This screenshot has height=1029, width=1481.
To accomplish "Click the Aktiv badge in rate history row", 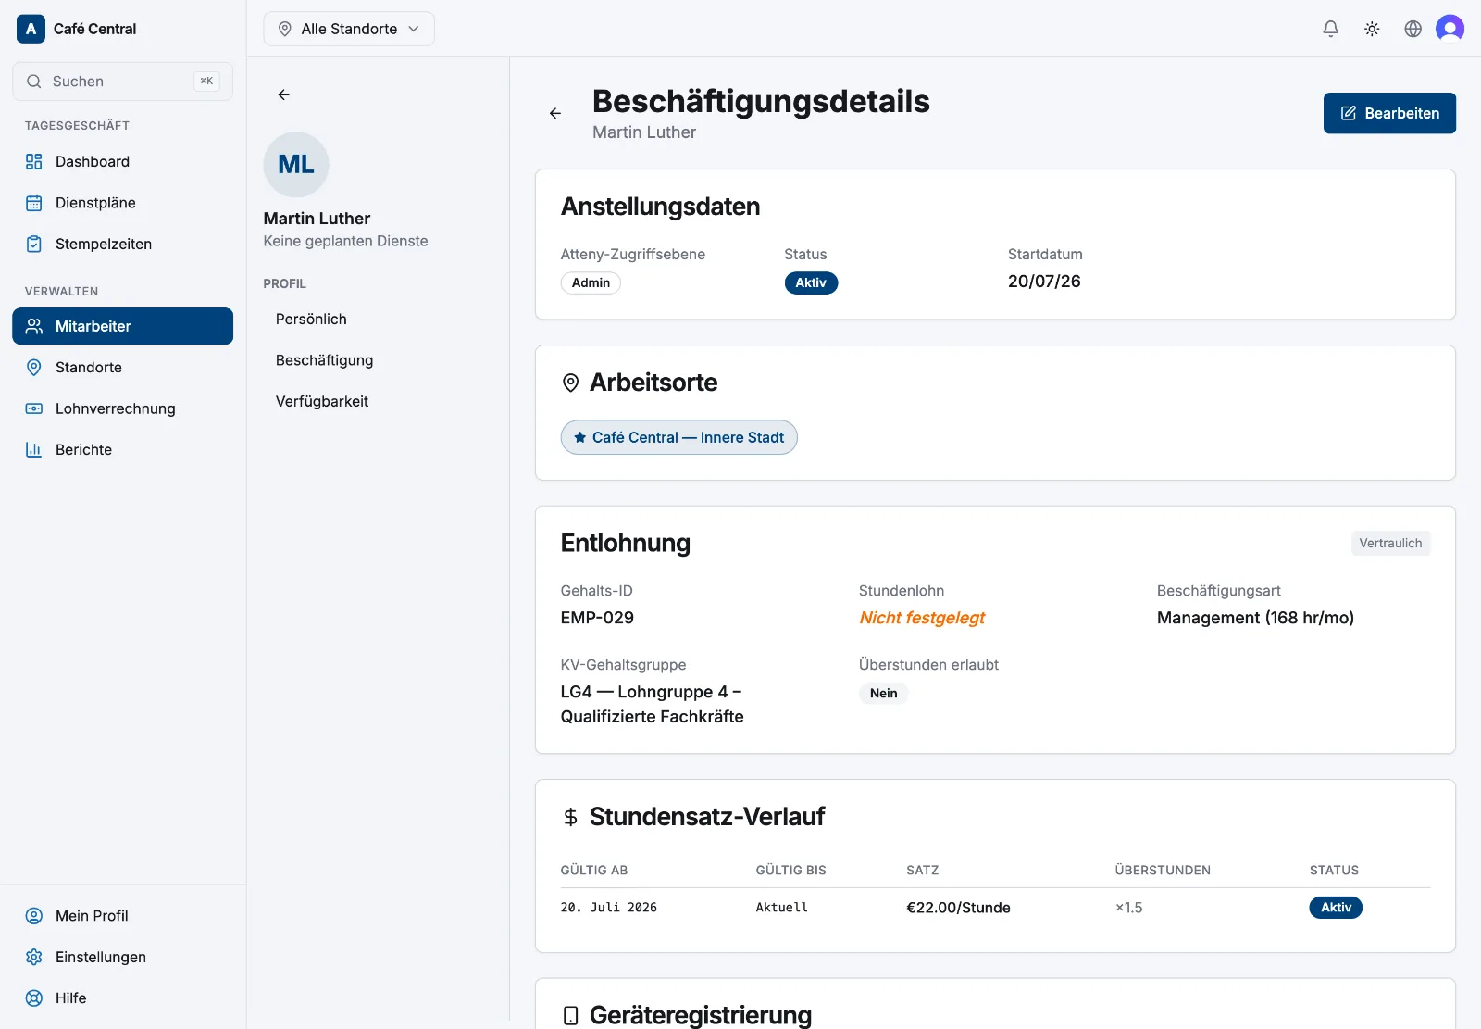I will point(1336,908).
